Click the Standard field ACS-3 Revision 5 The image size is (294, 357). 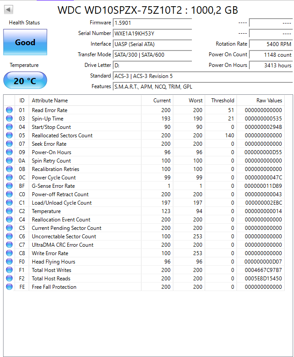click(x=202, y=76)
